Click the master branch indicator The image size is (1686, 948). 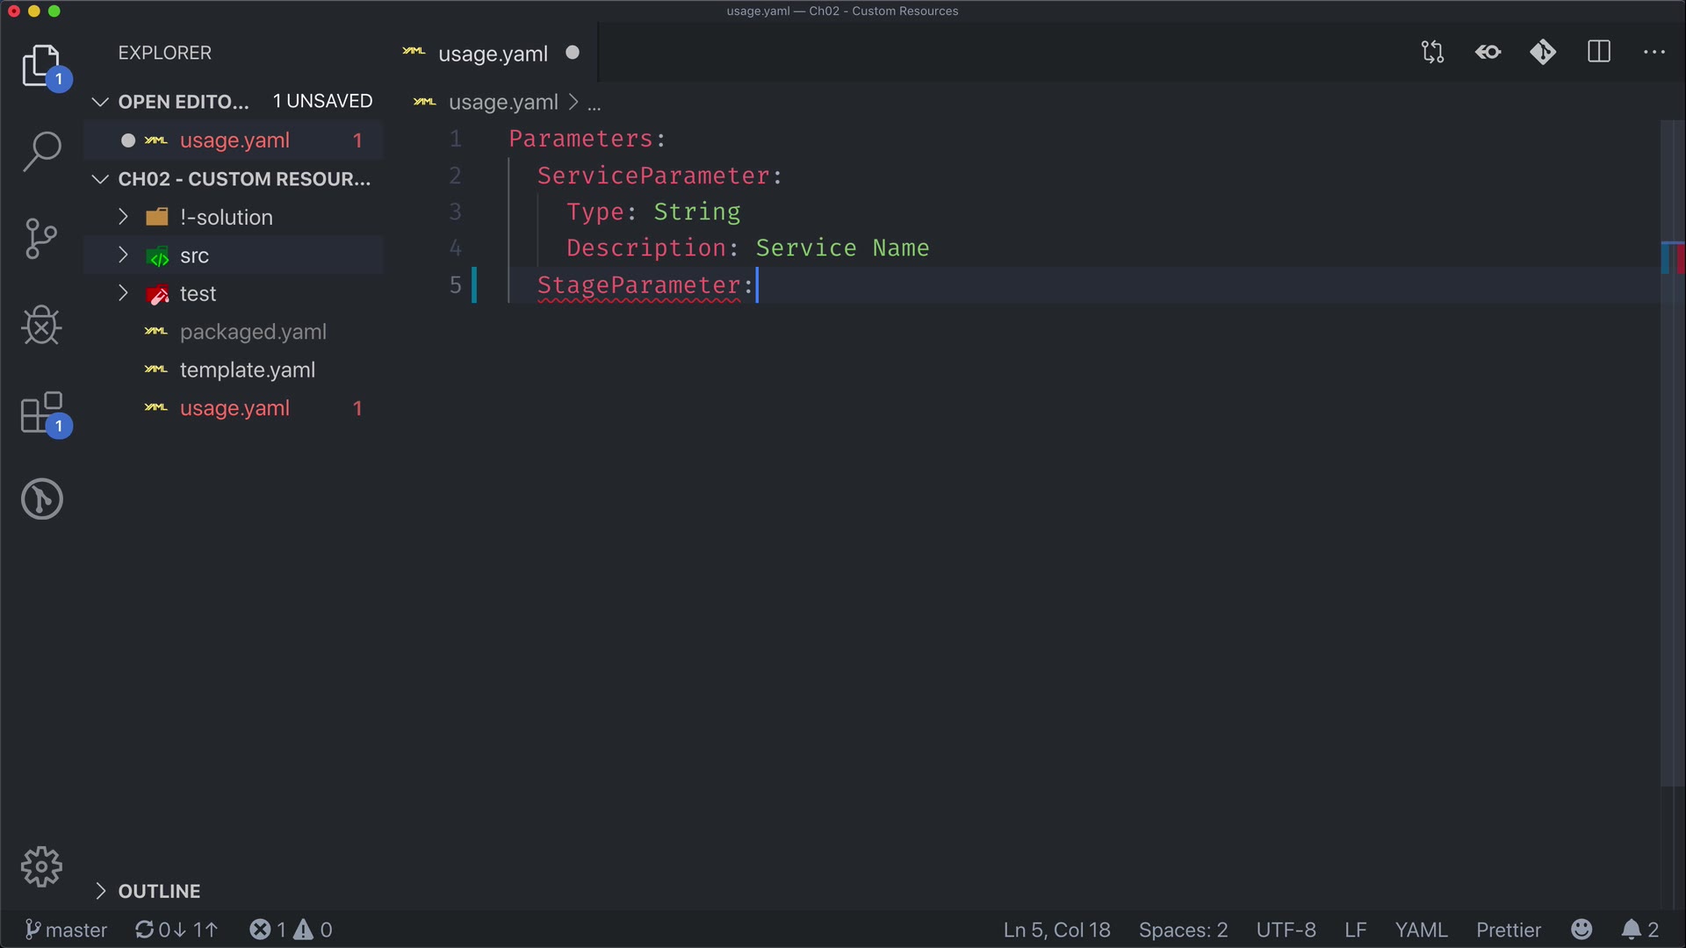67,930
